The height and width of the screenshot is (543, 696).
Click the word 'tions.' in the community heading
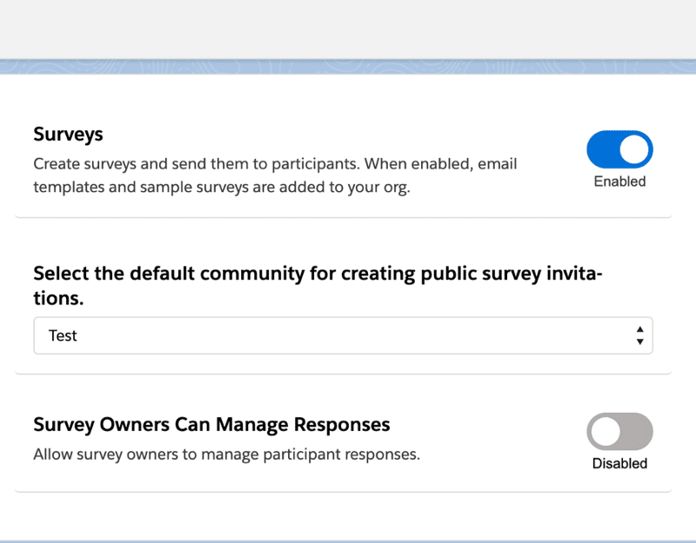tap(58, 298)
